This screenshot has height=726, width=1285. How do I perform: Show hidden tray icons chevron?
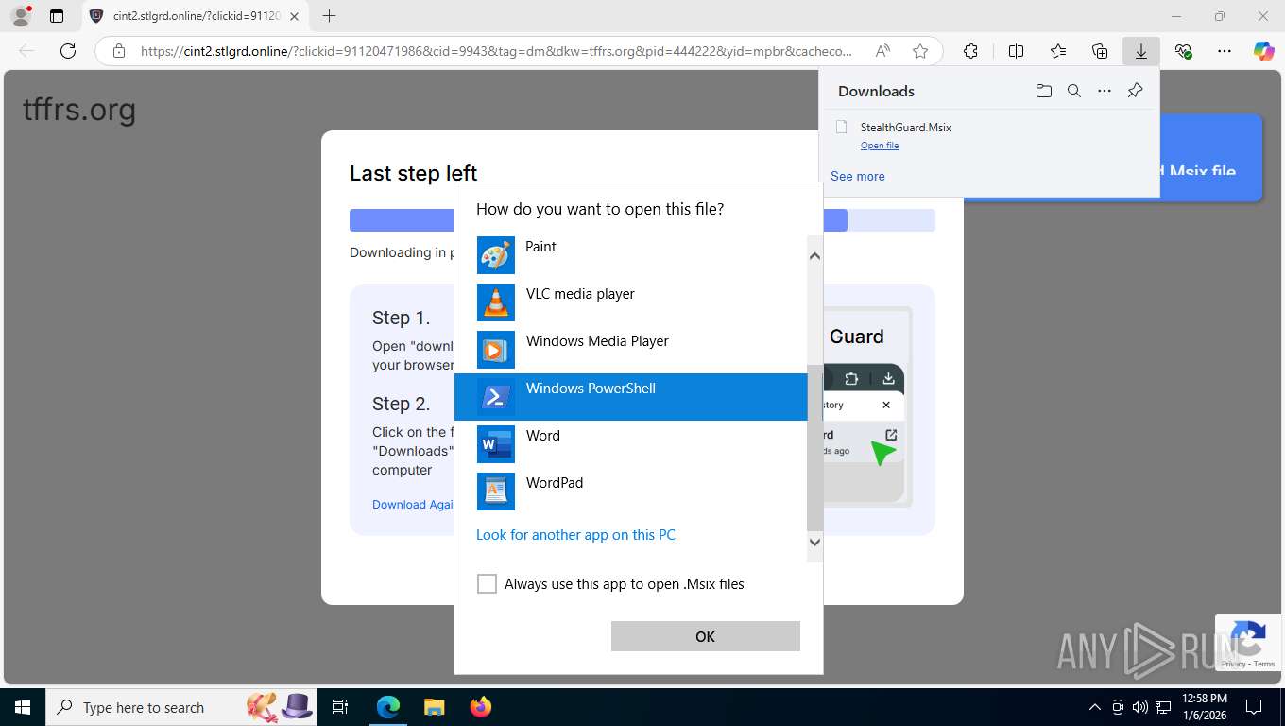coord(1095,707)
